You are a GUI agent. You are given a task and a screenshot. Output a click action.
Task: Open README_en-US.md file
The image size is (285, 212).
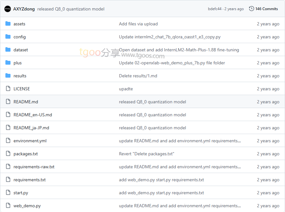point(32,115)
